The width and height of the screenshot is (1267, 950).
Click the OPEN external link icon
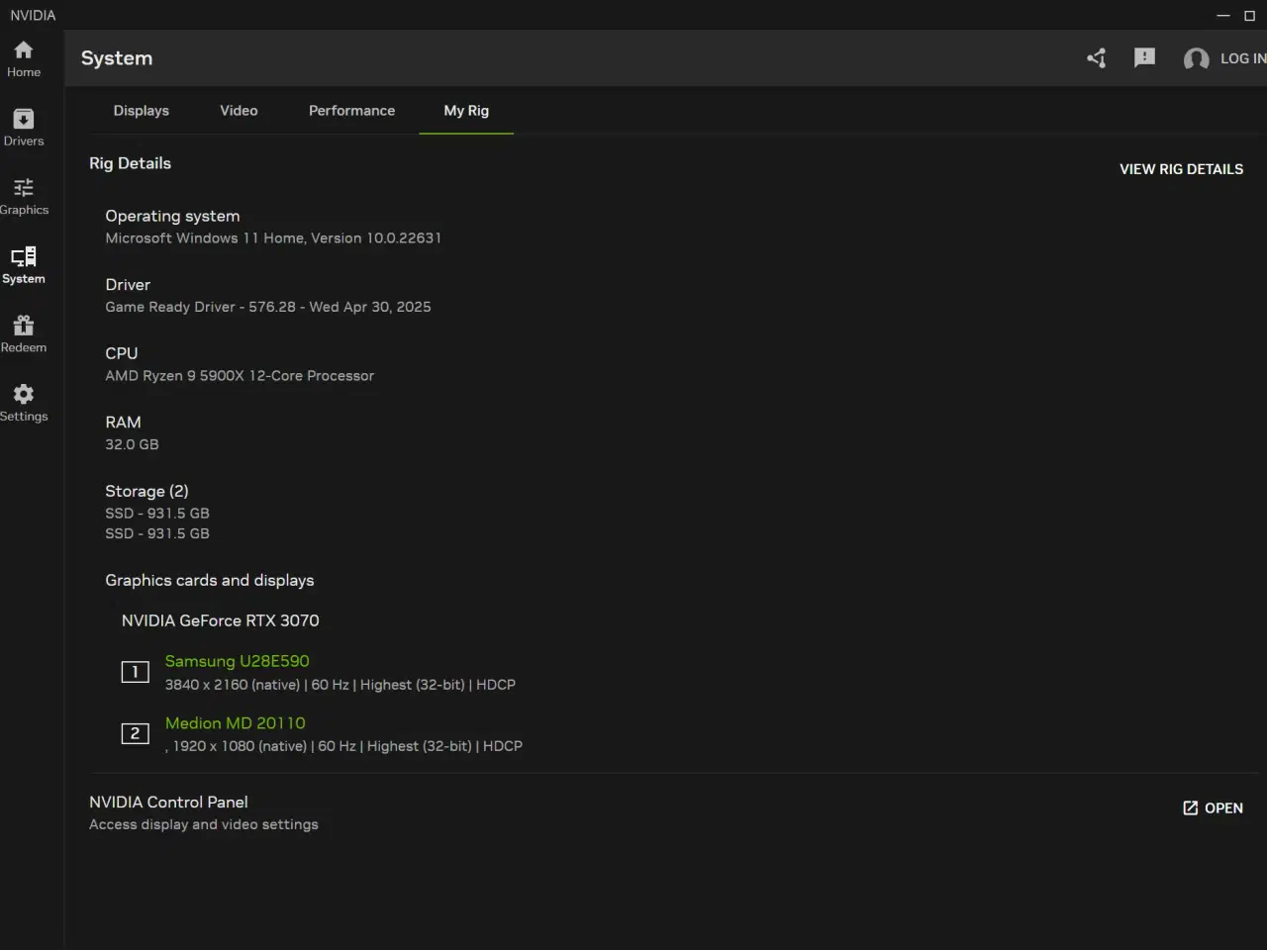1190,808
